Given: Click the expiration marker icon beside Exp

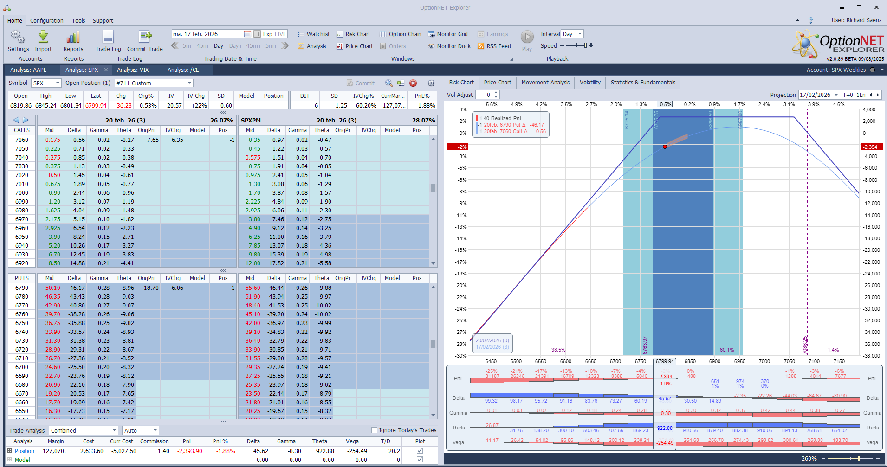Looking at the screenshot, I should pos(257,34).
